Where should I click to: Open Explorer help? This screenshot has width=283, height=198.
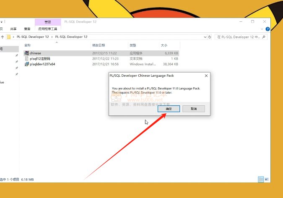coord(267,29)
